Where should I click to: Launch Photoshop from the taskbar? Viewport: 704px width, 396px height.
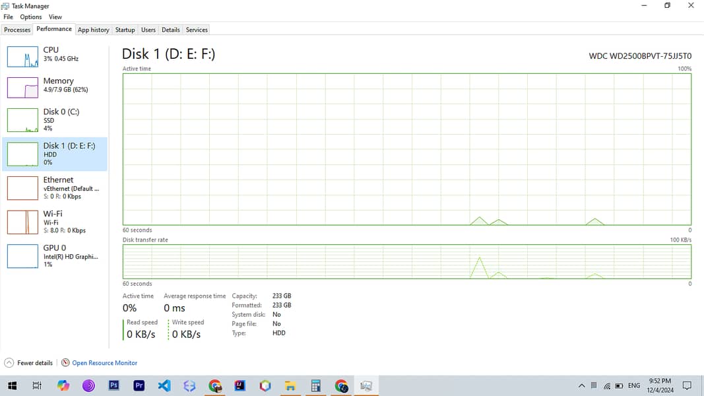[113, 385]
